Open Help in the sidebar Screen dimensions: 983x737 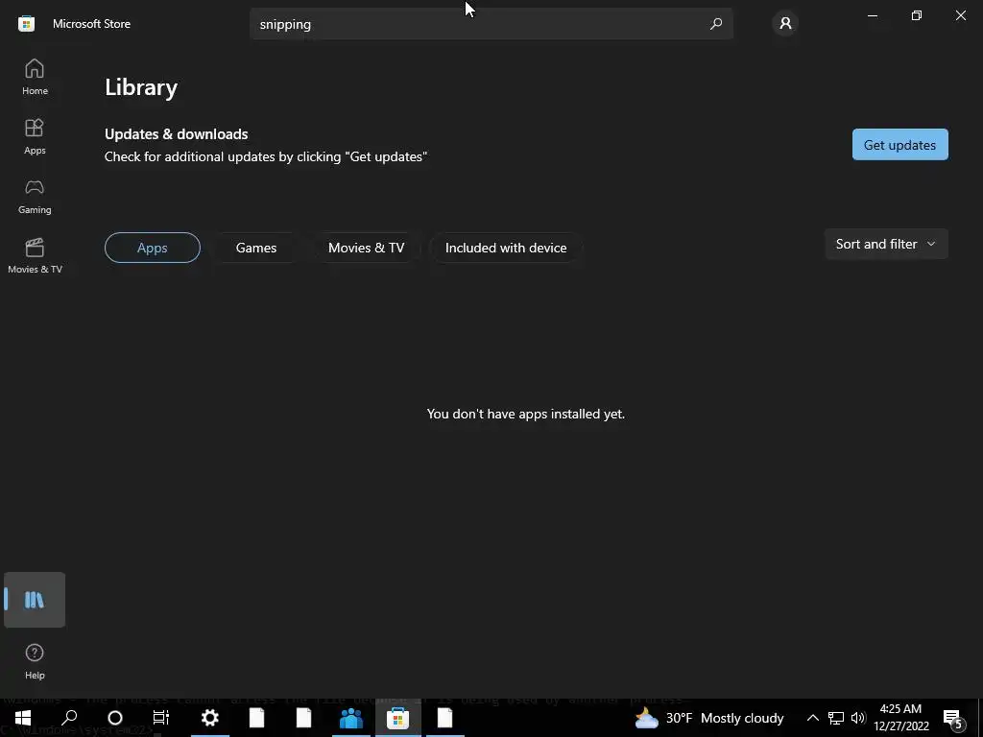(x=35, y=661)
